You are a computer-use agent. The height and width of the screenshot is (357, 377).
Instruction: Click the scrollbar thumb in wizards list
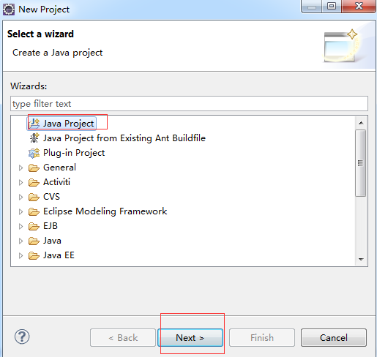click(x=360, y=163)
